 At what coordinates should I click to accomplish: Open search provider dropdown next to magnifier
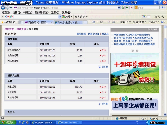click(x=165, y=8)
